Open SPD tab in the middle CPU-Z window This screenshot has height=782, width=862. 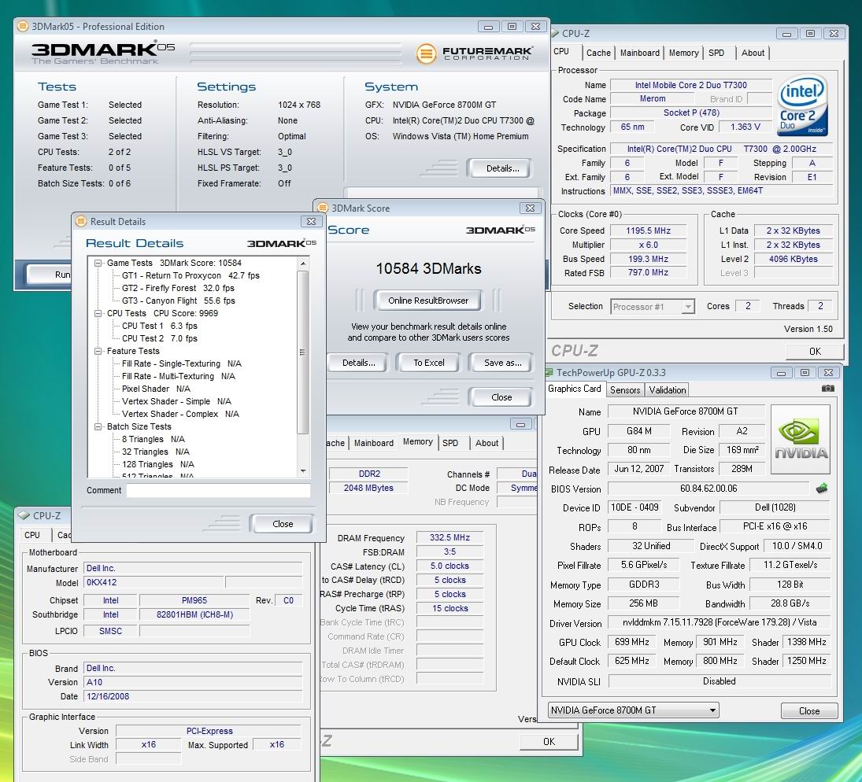point(450,443)
